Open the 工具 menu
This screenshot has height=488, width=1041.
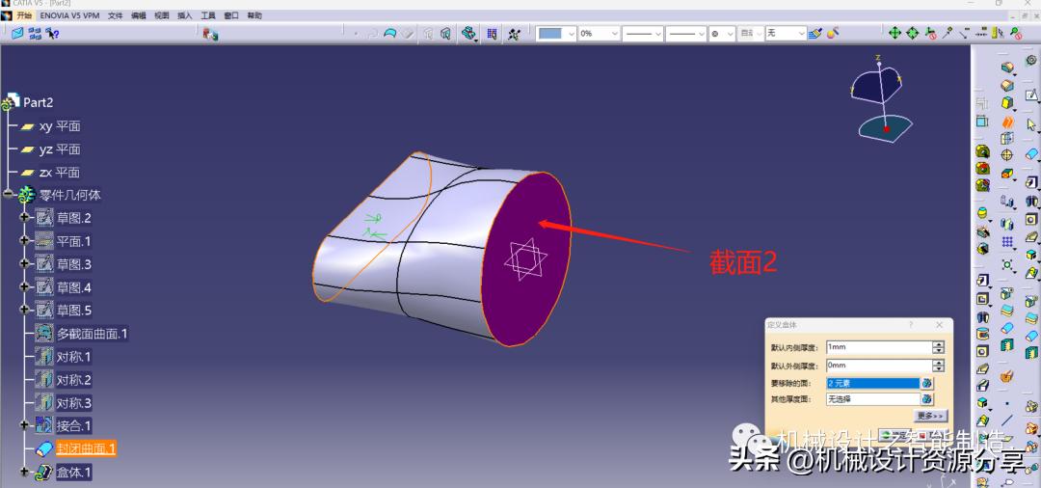[208, 15]
